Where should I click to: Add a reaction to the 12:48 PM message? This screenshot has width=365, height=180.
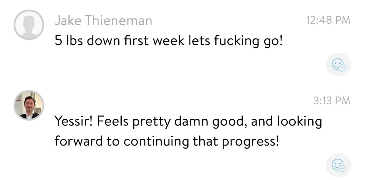coord(339,65)
